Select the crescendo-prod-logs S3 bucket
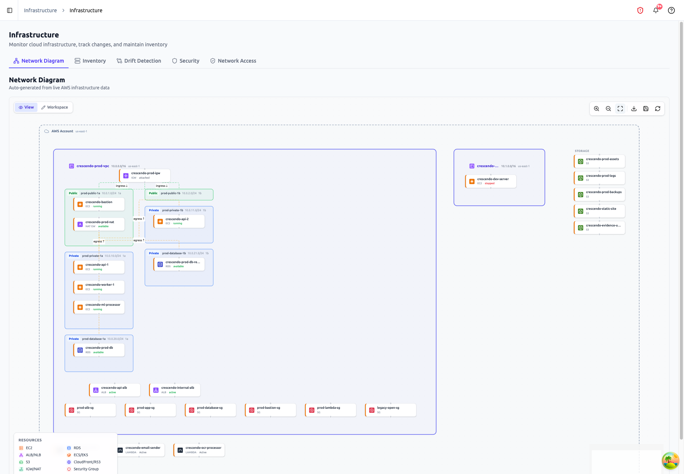Image resolution: width=684 pixels, height=474 pixels. tap(599, 178)
